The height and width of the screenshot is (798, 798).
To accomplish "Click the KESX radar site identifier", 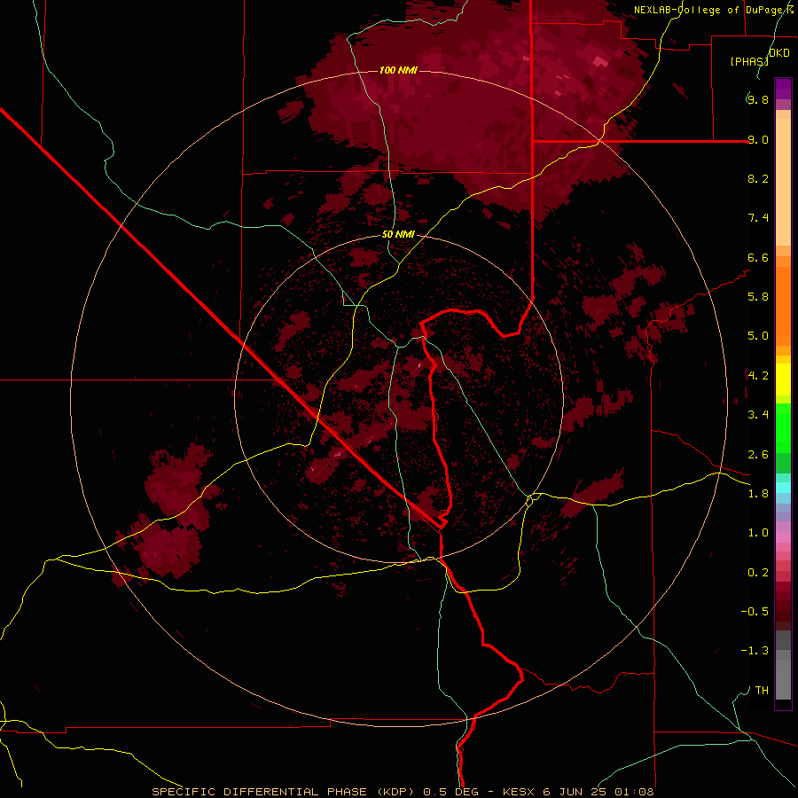I will click(x=519, y=792).
